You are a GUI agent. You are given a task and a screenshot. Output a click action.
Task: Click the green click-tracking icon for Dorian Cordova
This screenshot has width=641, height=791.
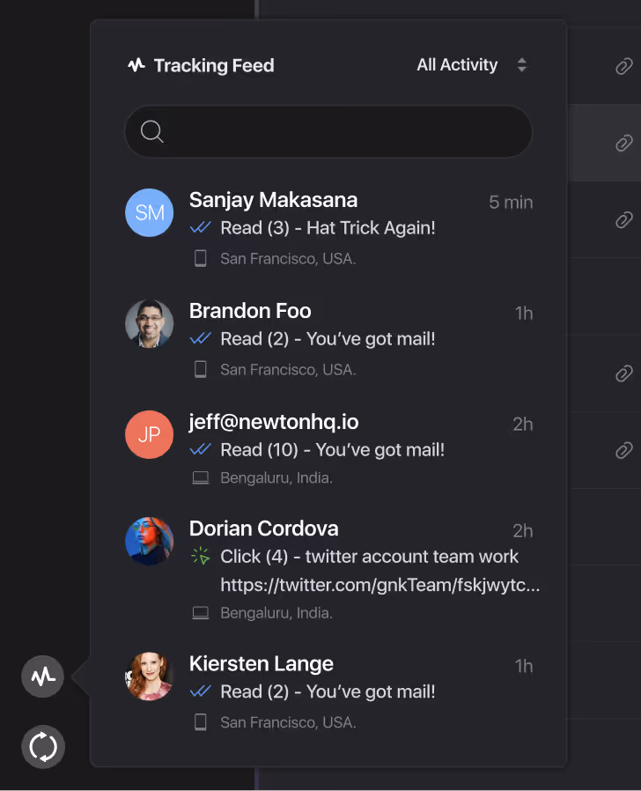[200, 556]
